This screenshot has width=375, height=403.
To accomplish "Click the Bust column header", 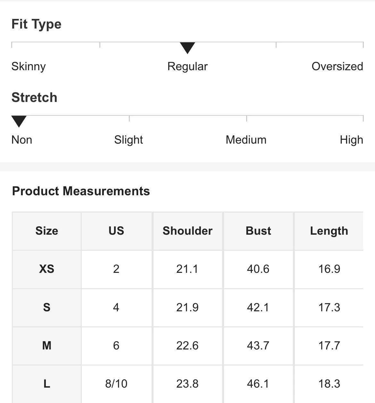I will point(258,231).
